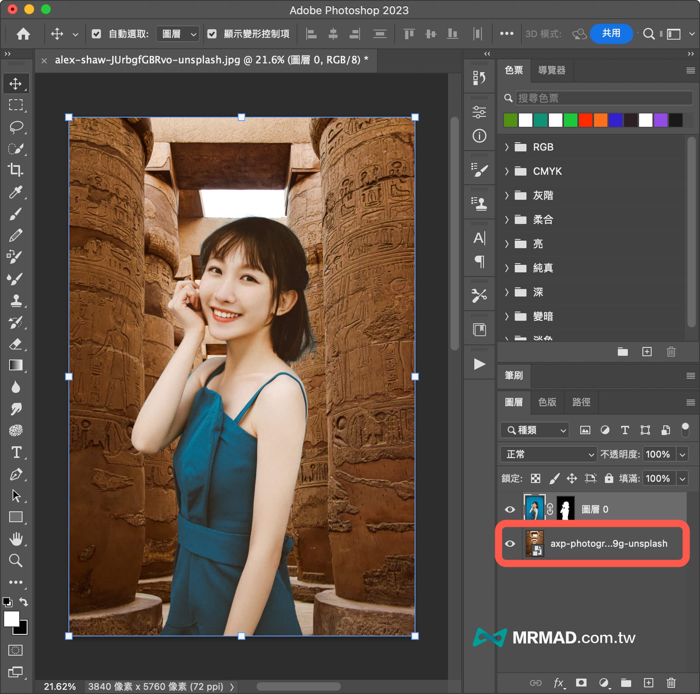
Task: Expand the CMYK swatch folder
Action: (506, 171)
